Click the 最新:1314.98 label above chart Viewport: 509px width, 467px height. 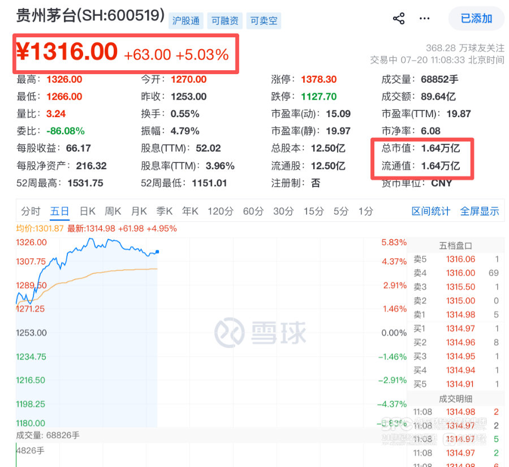[122, 229]
